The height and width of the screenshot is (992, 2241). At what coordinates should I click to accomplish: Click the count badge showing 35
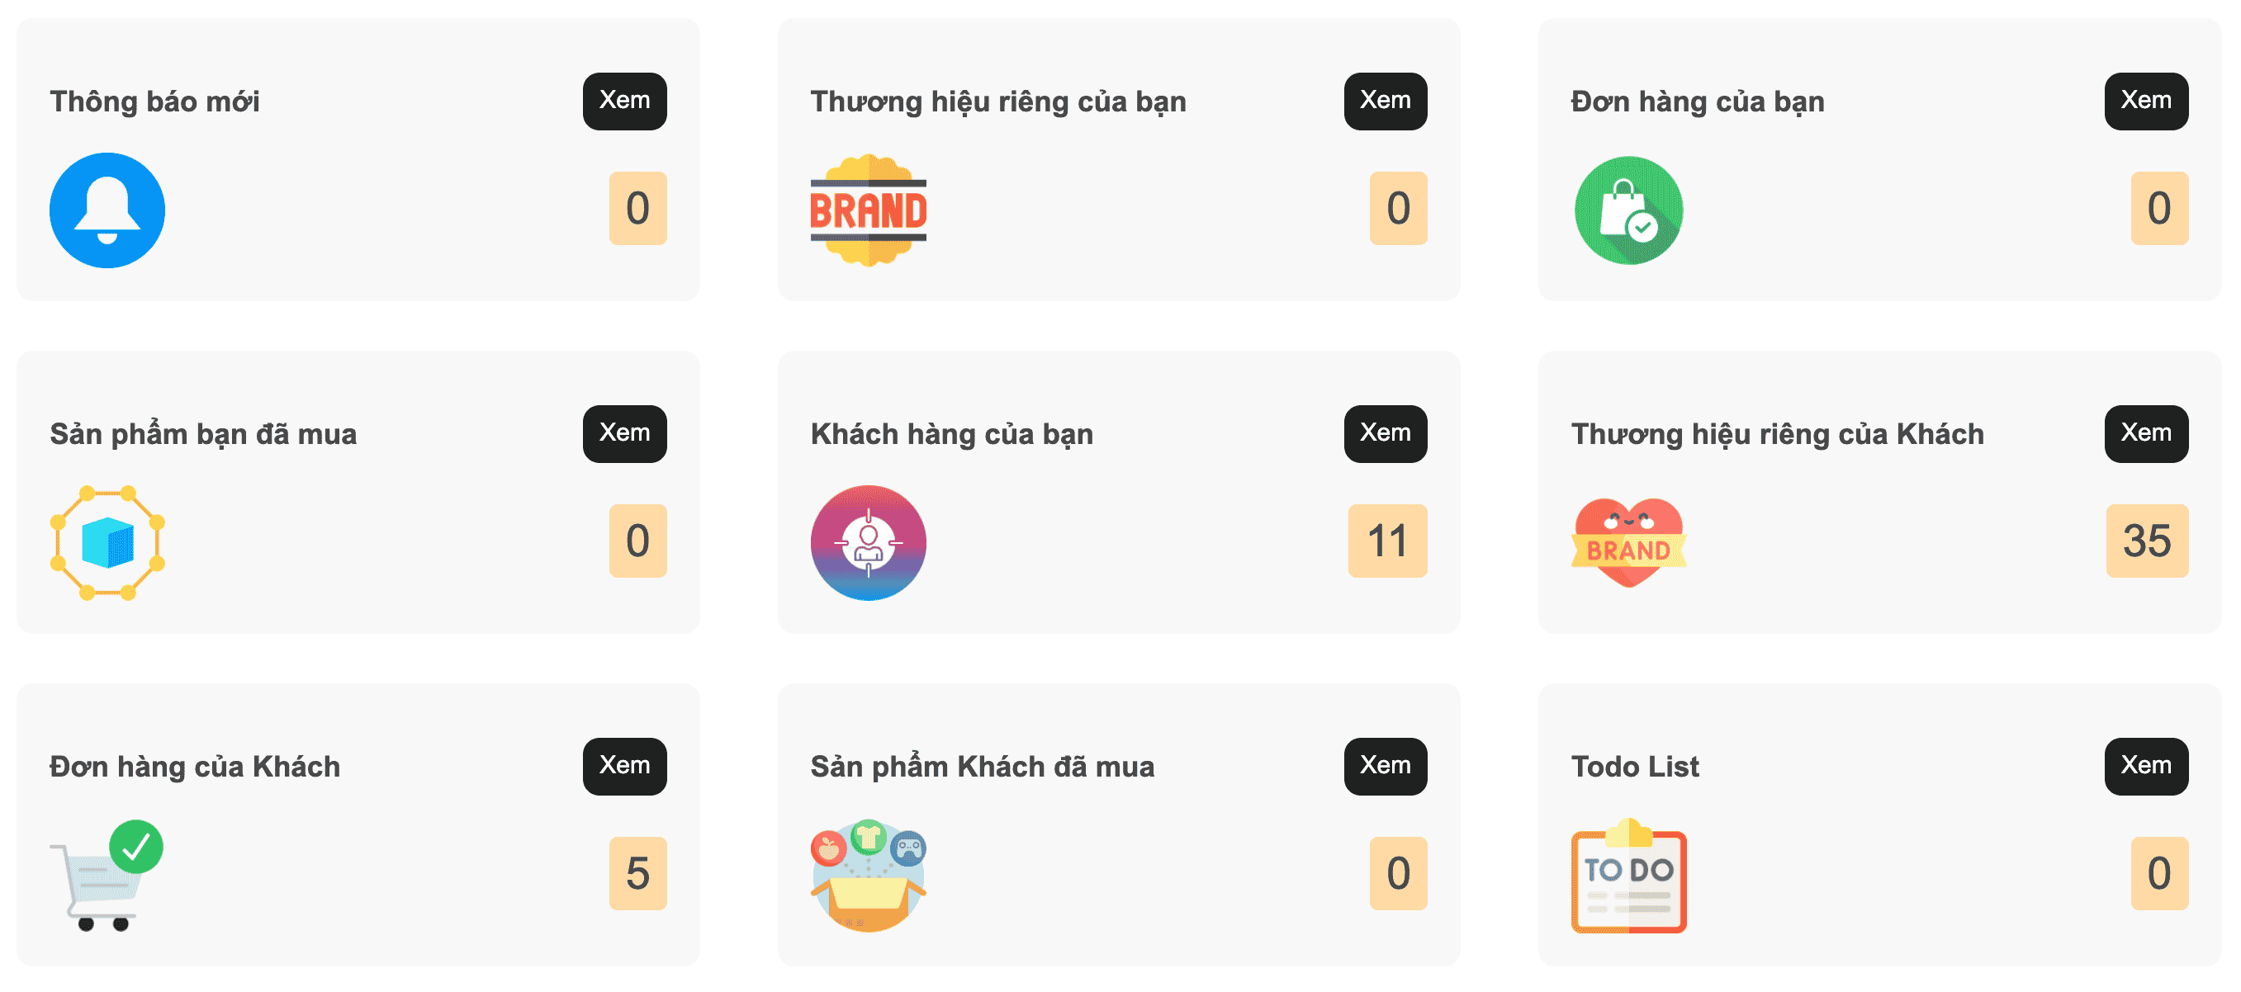tap(2147, 541)
